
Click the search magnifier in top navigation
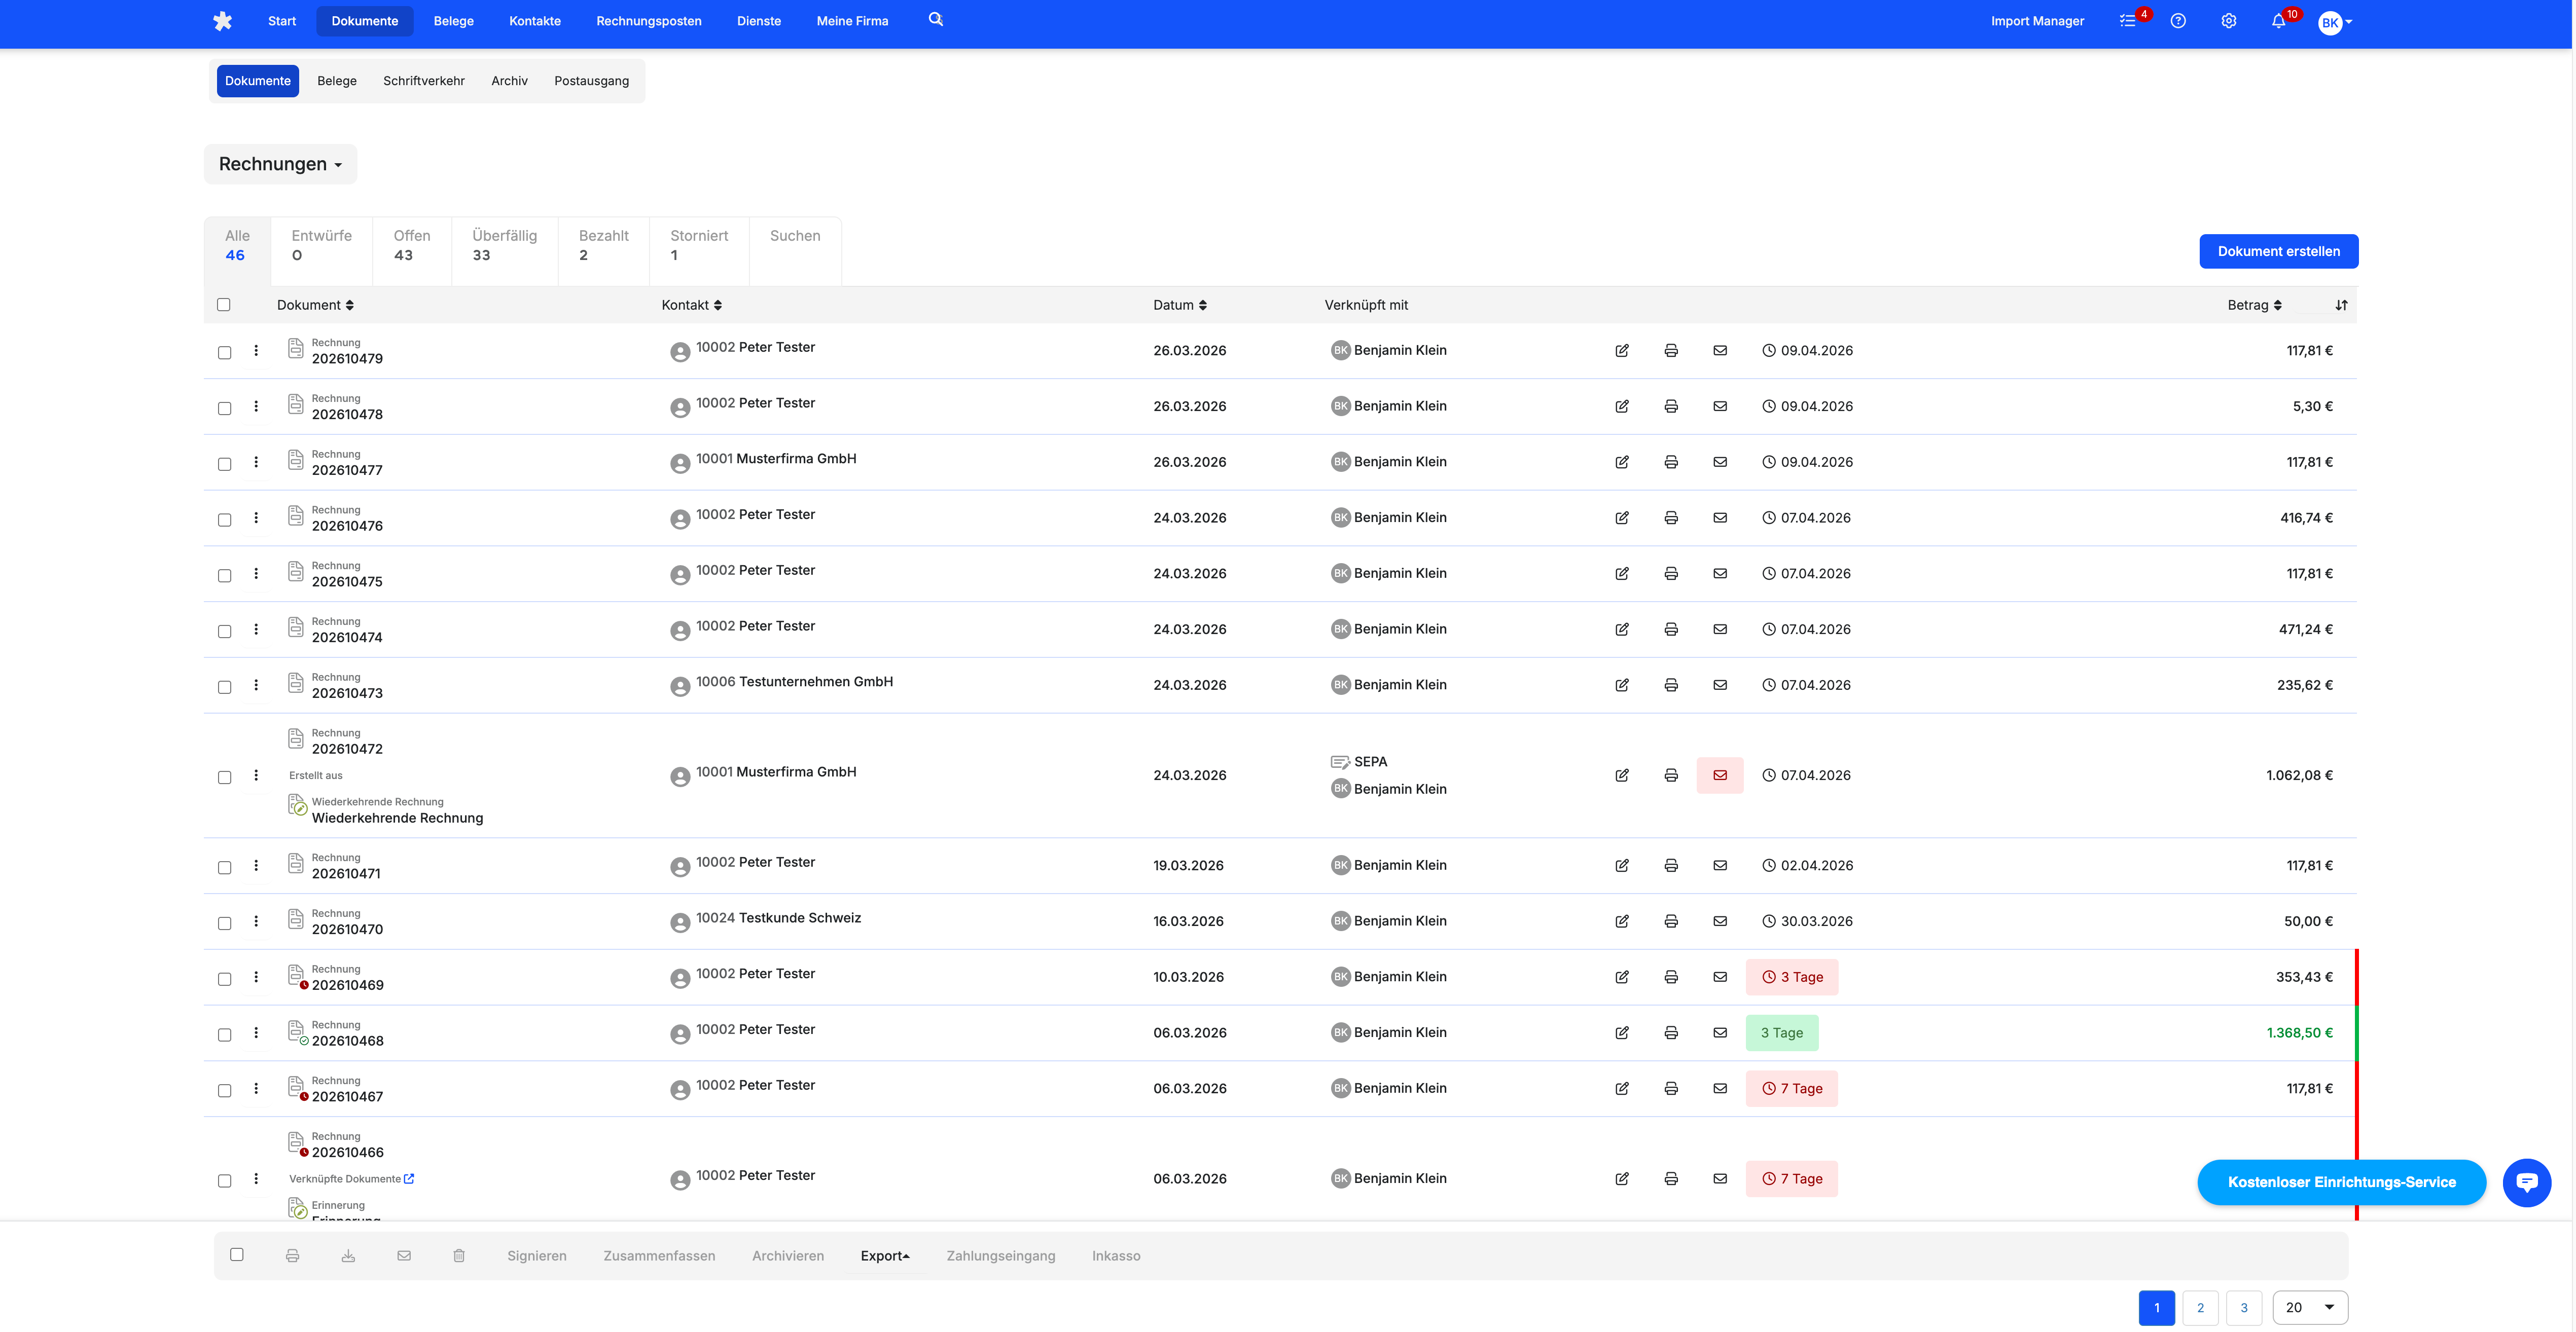pyautogui.click(x=935, y=19)
